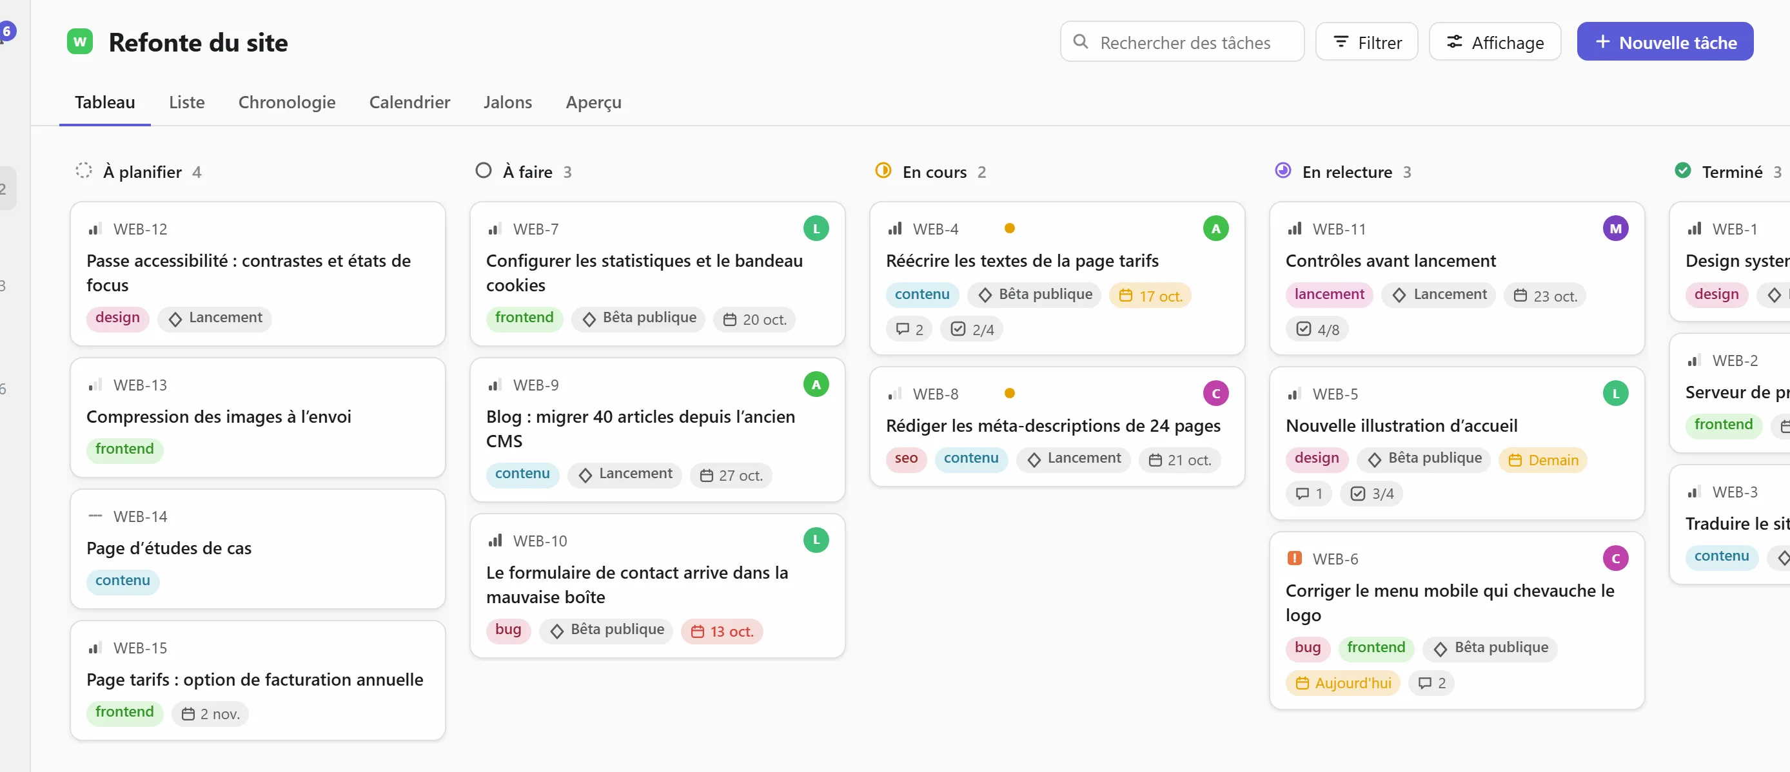Click the 13 oct. overdue date on WEB-10
Image resolution: width=1790 pixels, height=772 pixels.
[x=722, y=631]
